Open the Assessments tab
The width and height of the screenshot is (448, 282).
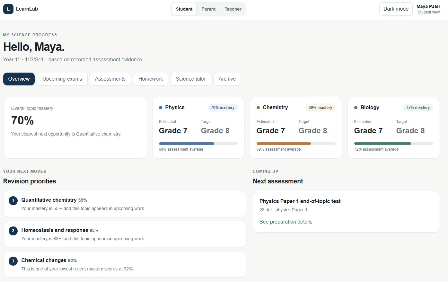click(x=110, y=79)
